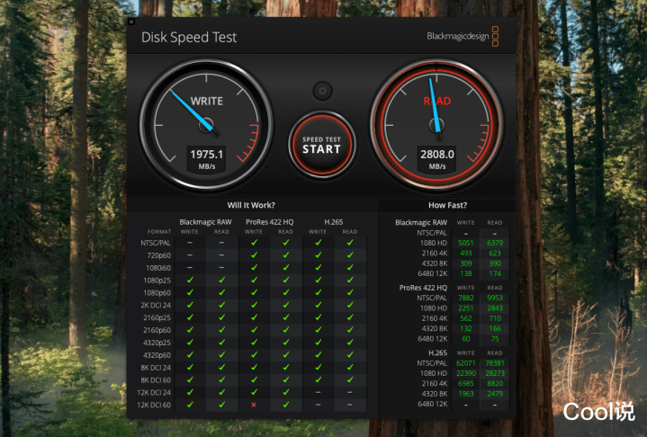
Task: Select the 720p60 format row label
Action: (159, 255)
